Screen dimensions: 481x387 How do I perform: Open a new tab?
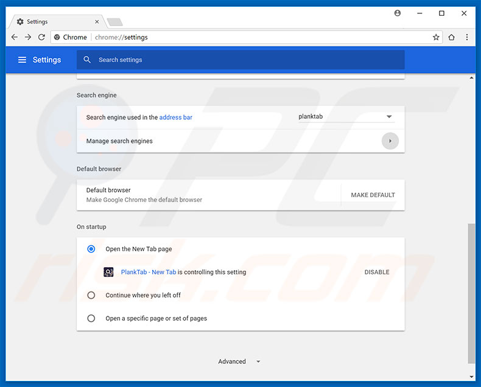(x=115, y=22)
